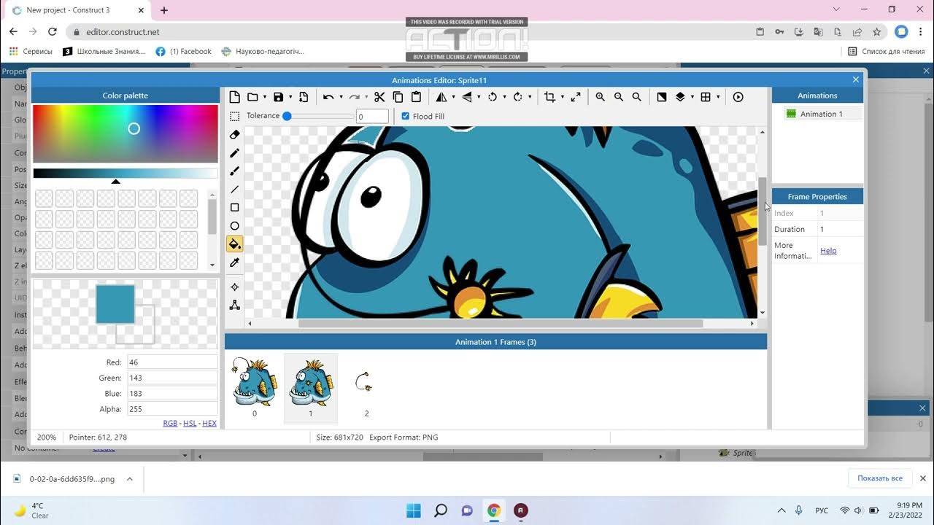The image size is (934, 525).
Task: Click the Mirror horizontally icon
Action: point(441,97)
